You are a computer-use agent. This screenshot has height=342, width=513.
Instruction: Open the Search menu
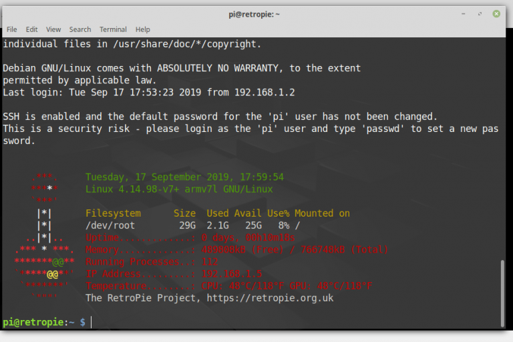pyautogui.click(x=80, y=29)
